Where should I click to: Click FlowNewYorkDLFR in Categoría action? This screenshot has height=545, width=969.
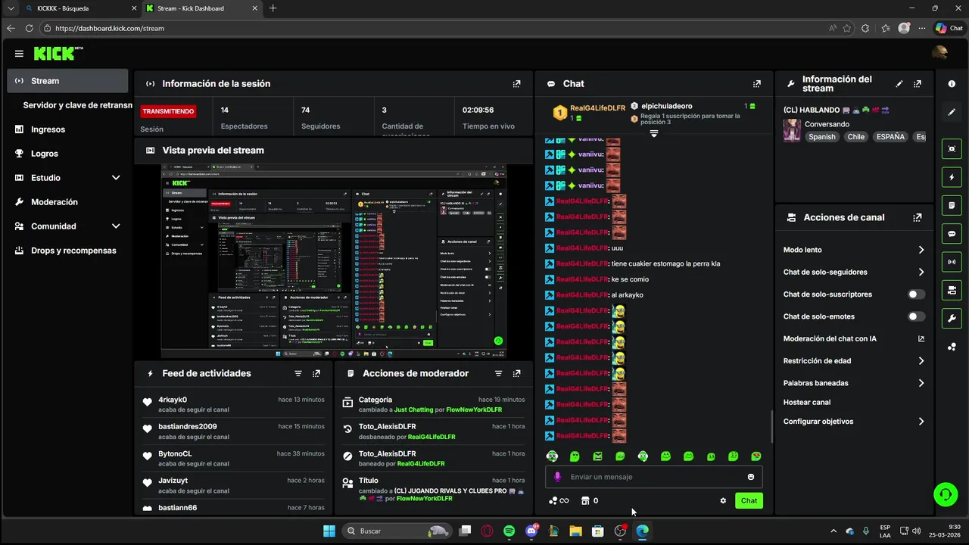(x=474, y=410)
